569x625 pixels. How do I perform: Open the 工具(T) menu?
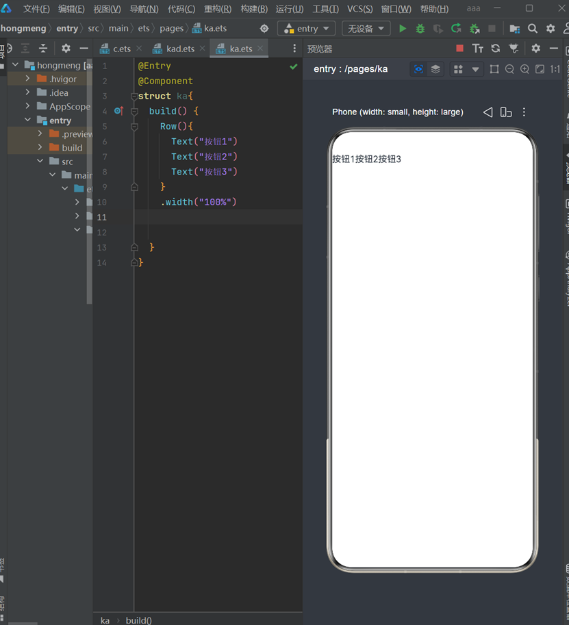point(325,9)
